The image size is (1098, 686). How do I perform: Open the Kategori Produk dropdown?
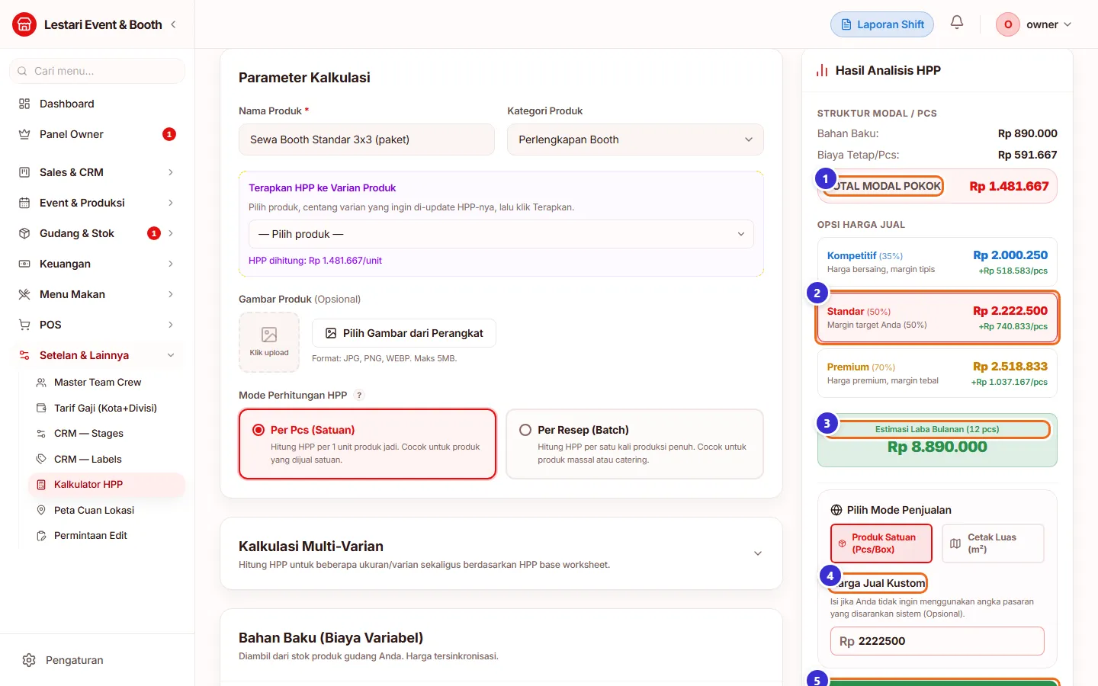635,139
